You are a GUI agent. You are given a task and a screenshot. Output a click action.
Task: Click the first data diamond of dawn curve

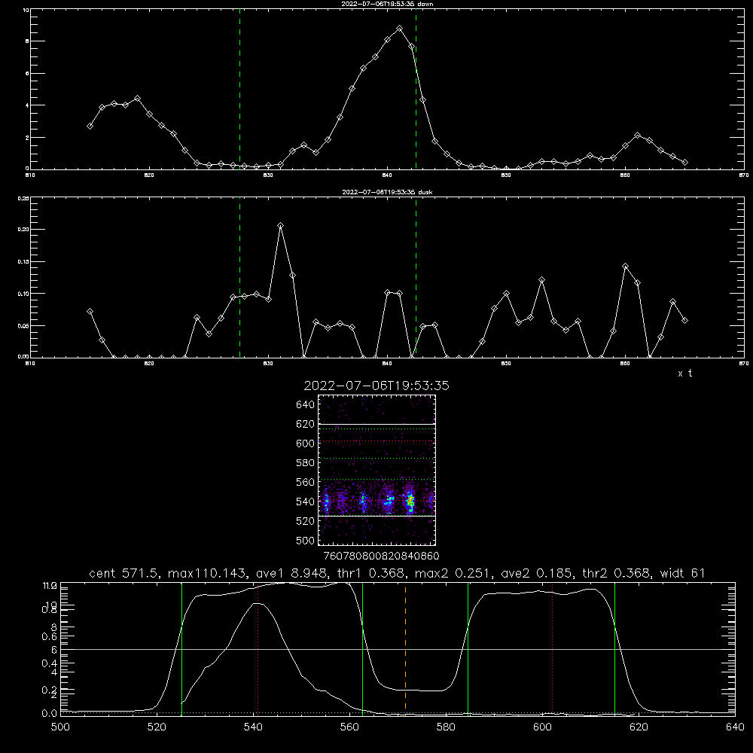[x=90, y=126]
